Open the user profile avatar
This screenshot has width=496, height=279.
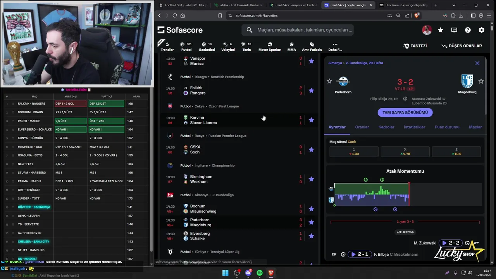click(427, 30)
